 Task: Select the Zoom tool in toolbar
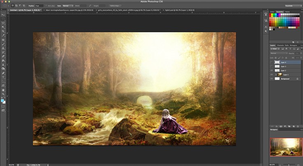(3, 94)
